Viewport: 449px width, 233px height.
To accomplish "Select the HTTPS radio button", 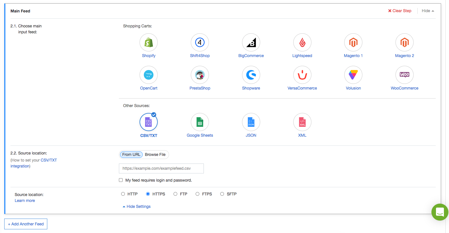I will [x=148, y=194].
